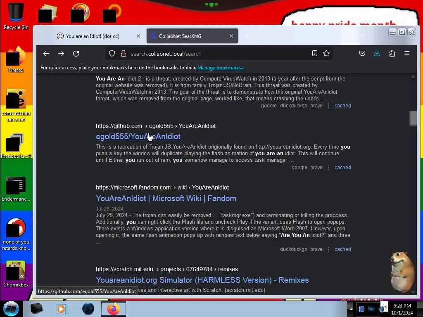Expand the list all tabs chevron
The width and height of the screenshot is (423, 317).
(364, 36)
